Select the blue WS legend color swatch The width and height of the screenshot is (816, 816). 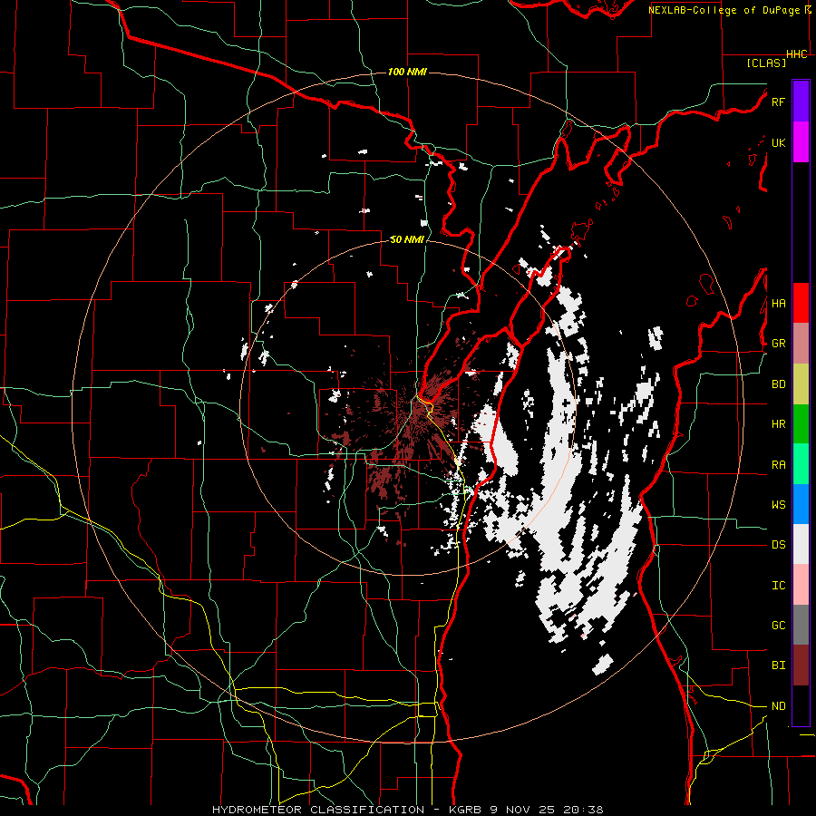click(801, 504)
